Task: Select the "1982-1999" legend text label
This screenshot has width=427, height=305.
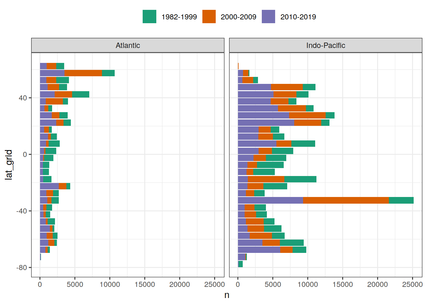Action: [179, 17]
